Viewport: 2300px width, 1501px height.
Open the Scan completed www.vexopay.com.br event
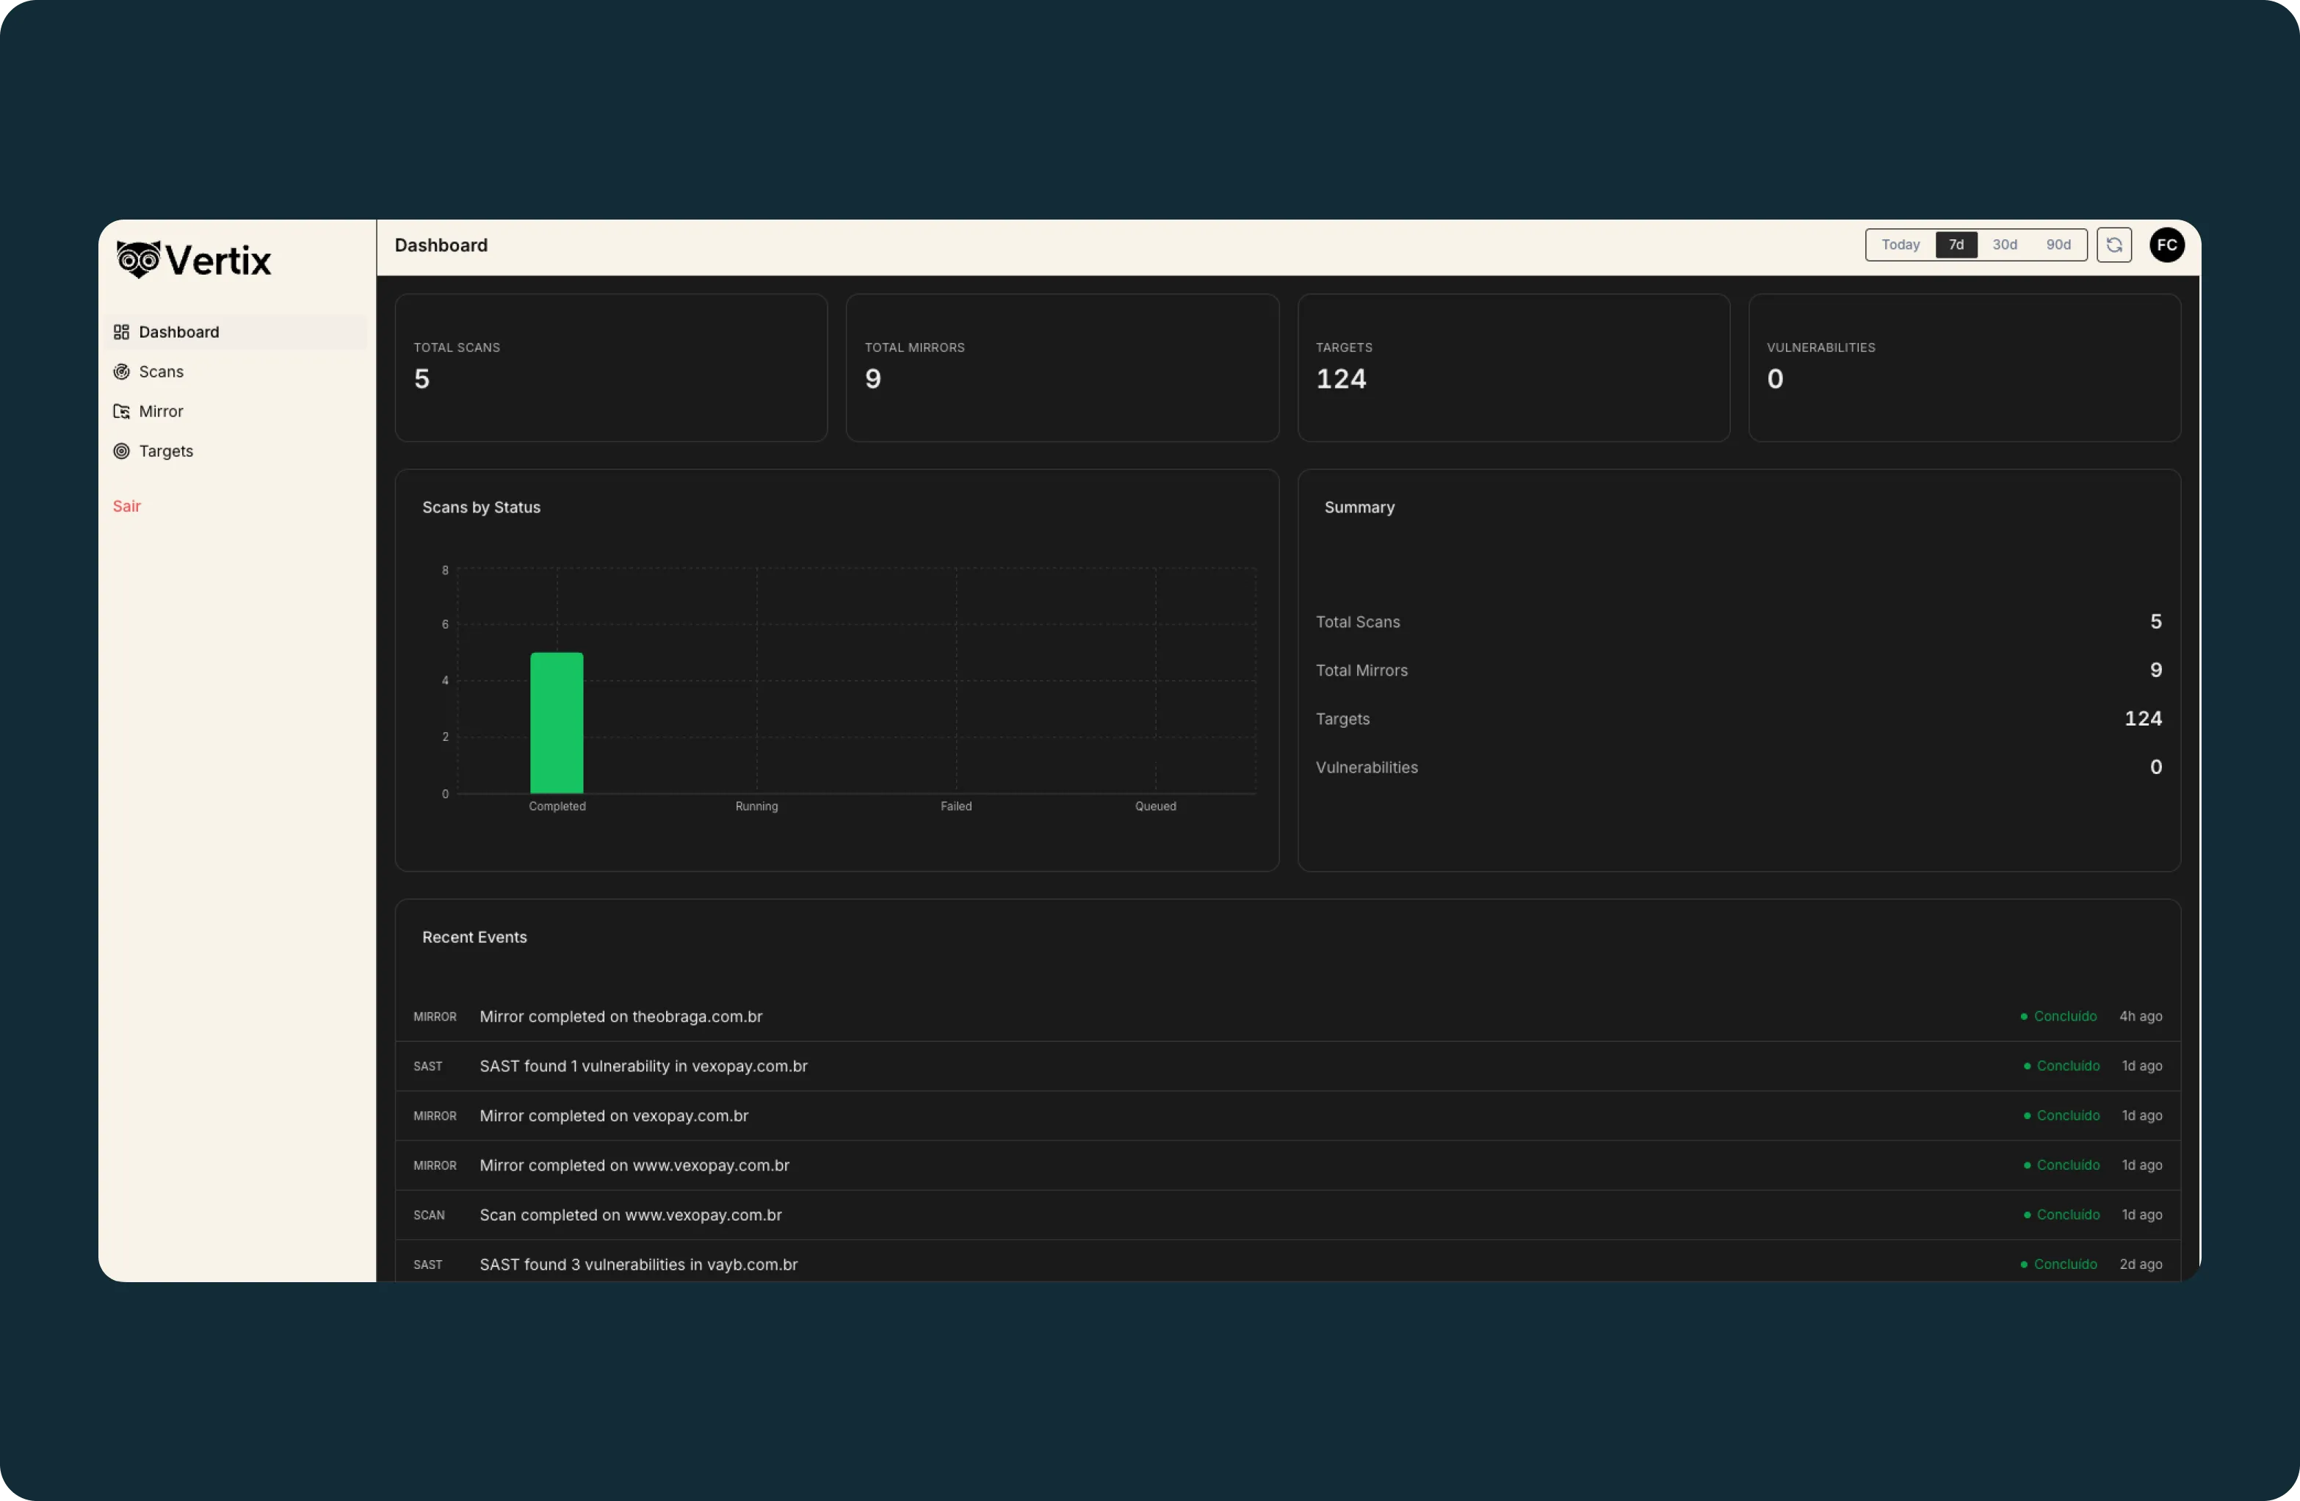630,1214
